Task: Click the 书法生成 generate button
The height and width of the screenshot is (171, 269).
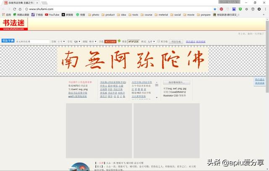Action: 176,41
